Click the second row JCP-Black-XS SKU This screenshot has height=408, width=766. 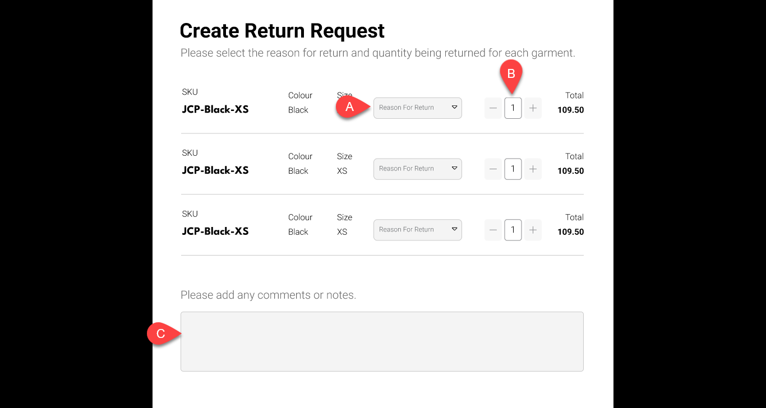(x=215, y=170)
